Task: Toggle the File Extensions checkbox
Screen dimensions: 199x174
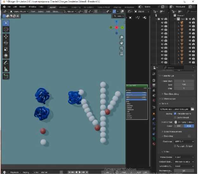Action: click(x=175, y=113)
